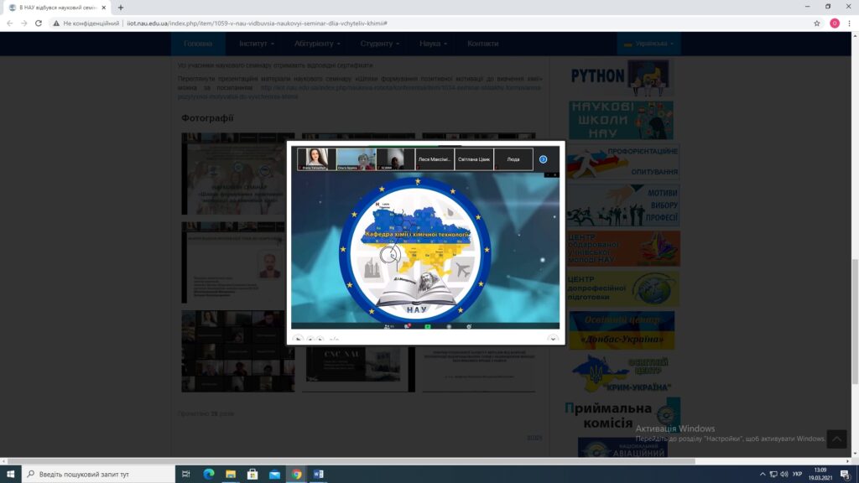Click the blue next-participants arrow in the photo

pos(543,159)
